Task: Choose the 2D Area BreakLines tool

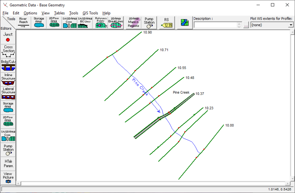Action: click(116, 23)
